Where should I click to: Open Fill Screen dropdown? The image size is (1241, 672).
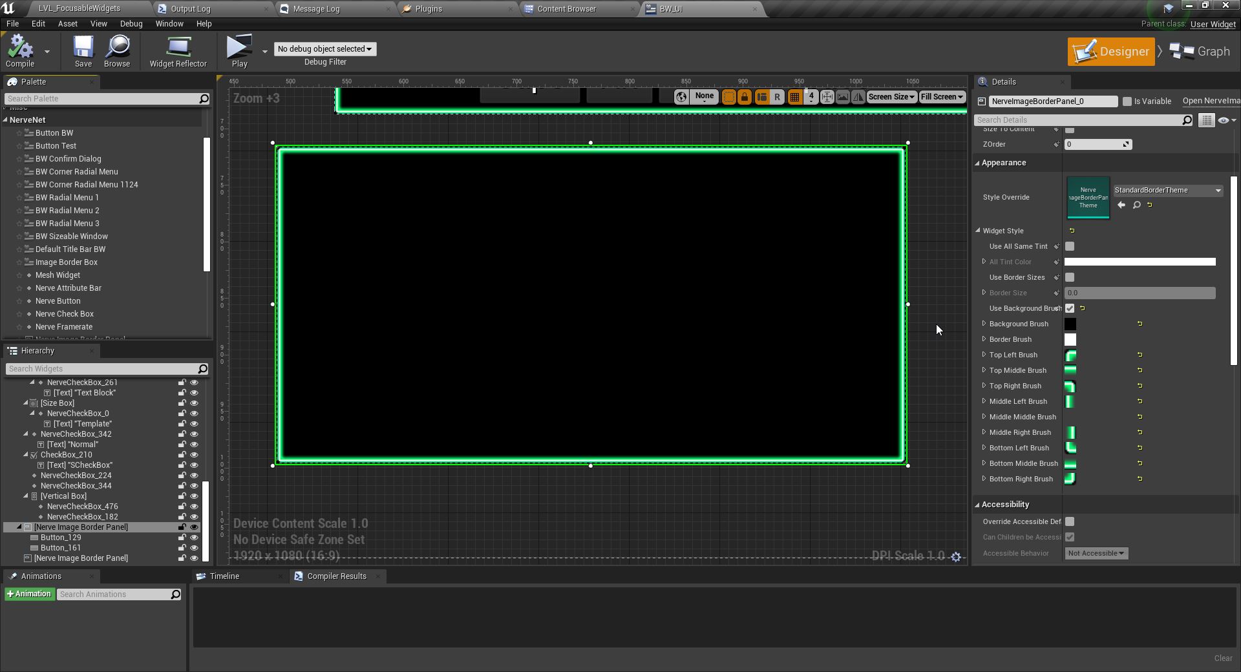pos(942,97)
